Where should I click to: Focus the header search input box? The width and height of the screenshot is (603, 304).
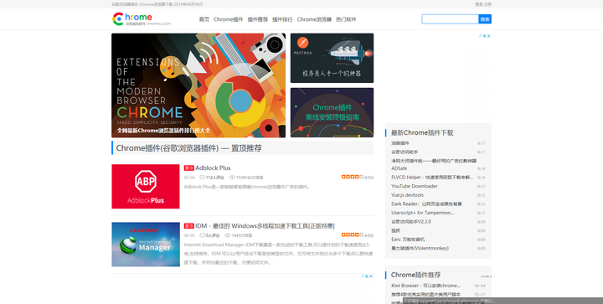[450, 19]
